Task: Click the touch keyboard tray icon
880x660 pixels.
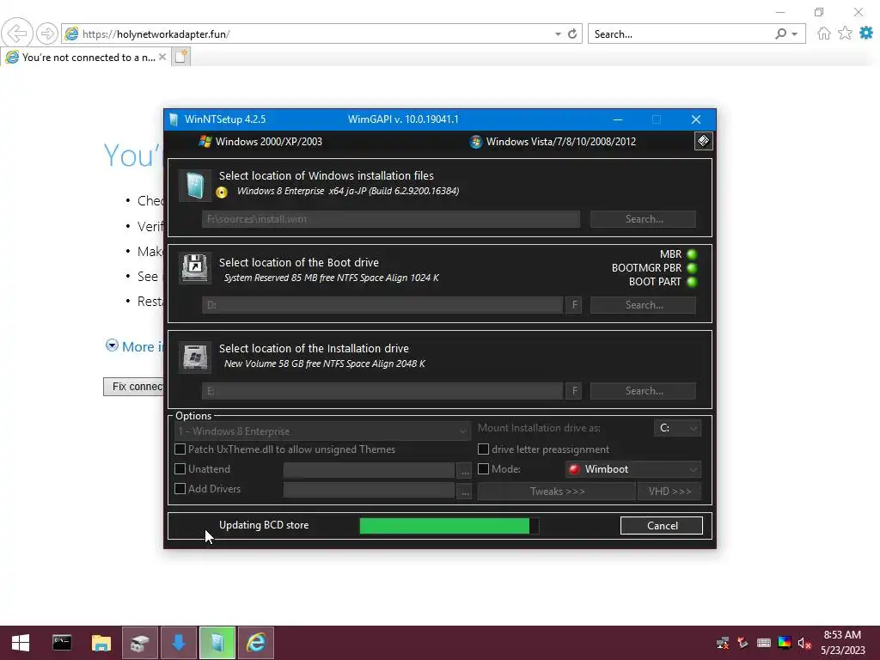Action: [x=764, y=643]
